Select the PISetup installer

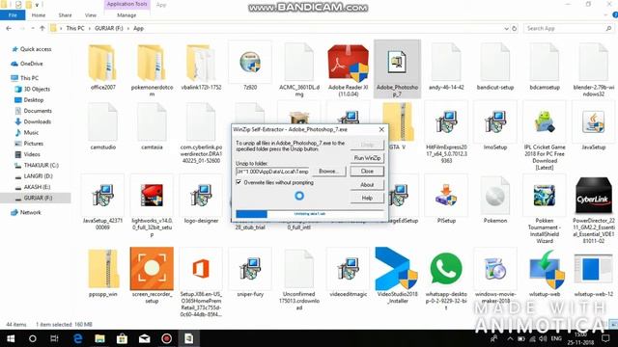pos(446,200)
